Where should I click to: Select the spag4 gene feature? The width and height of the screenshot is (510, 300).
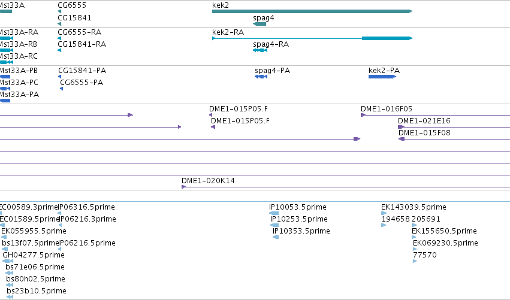point(259,24)
